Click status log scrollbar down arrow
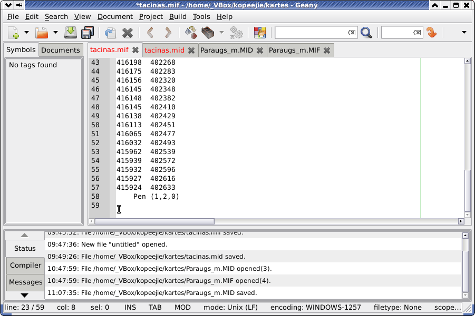 click(466, 295)
